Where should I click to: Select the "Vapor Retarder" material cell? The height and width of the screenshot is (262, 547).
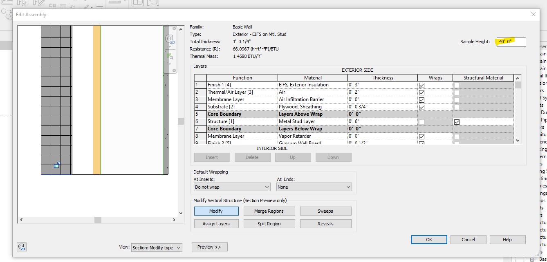(313, 136)
